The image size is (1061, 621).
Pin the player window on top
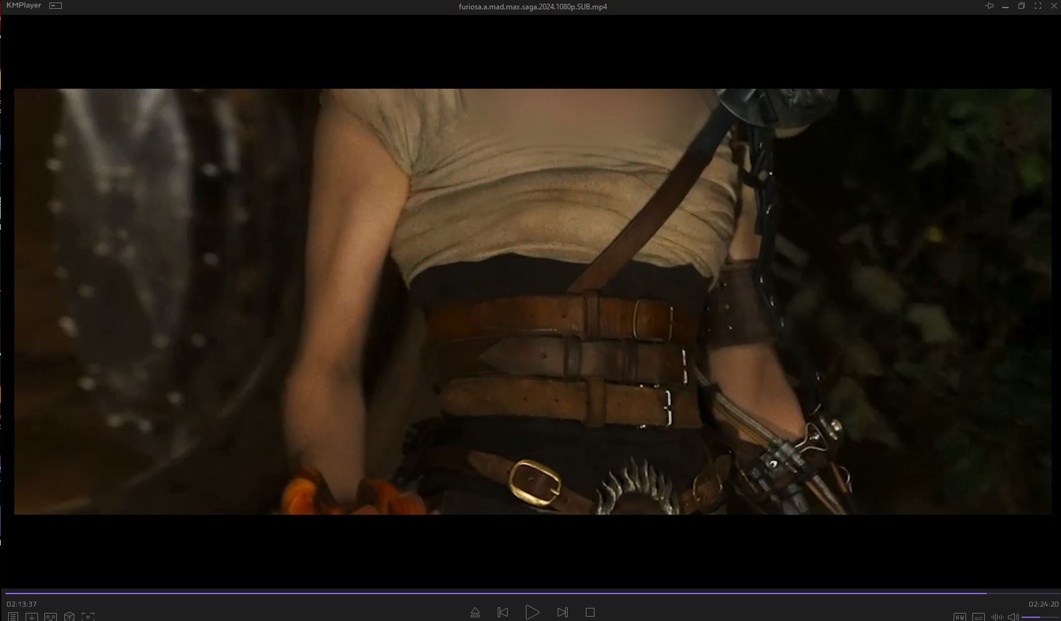pos(989,6)
